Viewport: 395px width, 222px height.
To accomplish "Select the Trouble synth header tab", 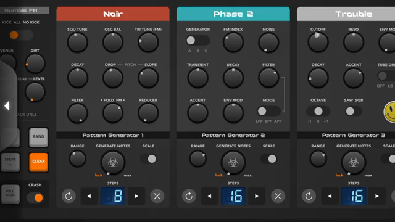I will coord(346,14).
